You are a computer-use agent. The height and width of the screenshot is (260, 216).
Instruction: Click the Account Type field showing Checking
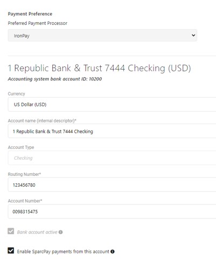coord(112,158)
